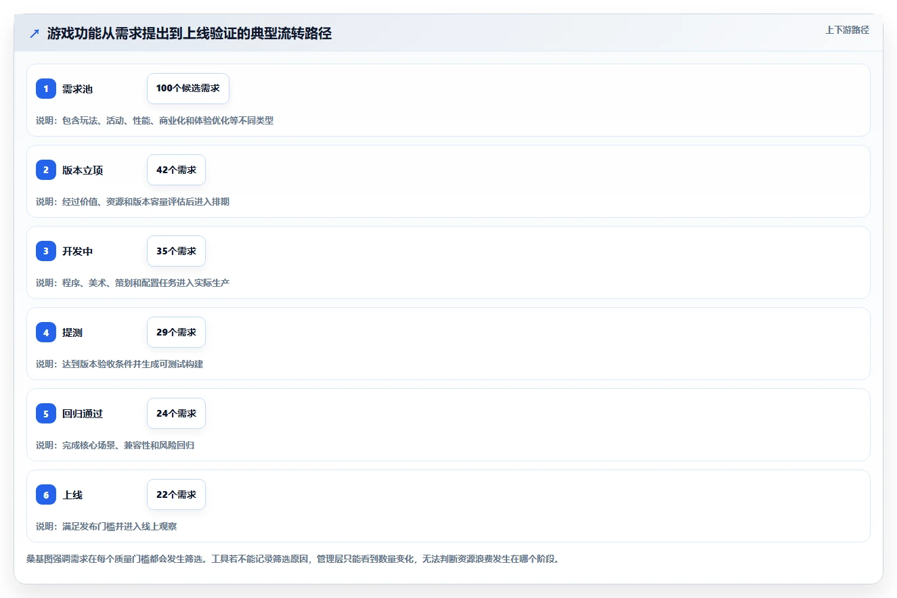Click the description starting 包含玩法、活动
This screenshot has width=897, height=598.
[154, 120]
